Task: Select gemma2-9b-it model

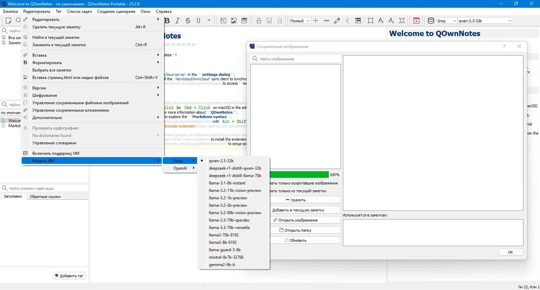Action: [234, 265]
